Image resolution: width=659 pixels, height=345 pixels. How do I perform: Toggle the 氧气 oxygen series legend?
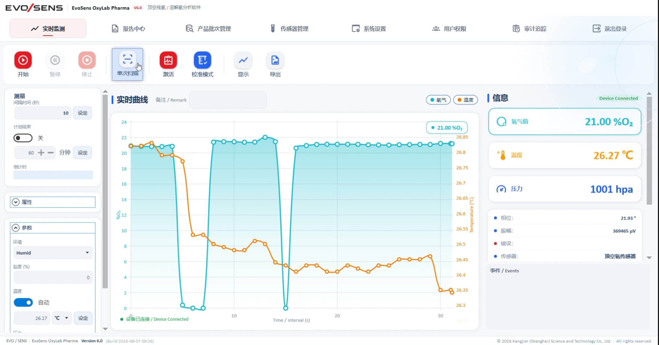click(x=438, y=100)
